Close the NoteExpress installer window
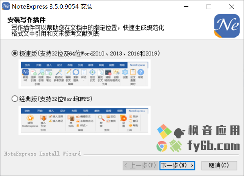244x176 pixels. coord(232,7)
